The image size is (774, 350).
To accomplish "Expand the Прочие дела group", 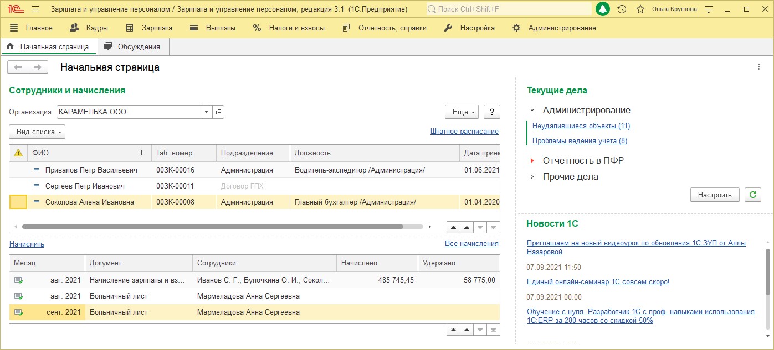I will pos(532,177).
